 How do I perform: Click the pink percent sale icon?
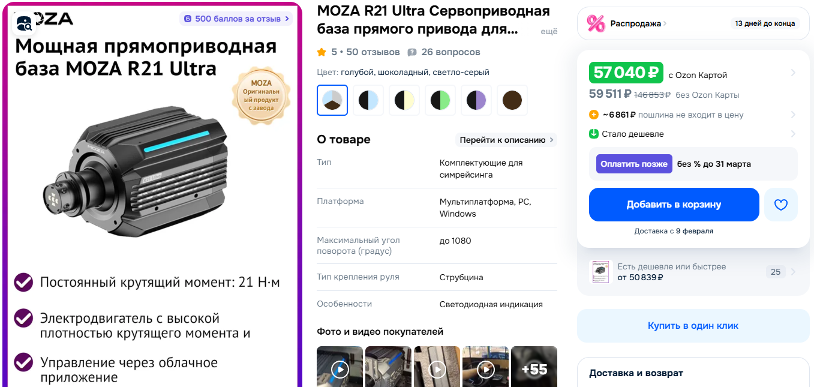pyautogui.click(x=596, y=23)
